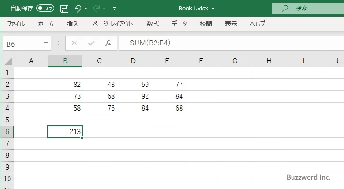Switch to the データ tab
344x189 pixels.
179,24
